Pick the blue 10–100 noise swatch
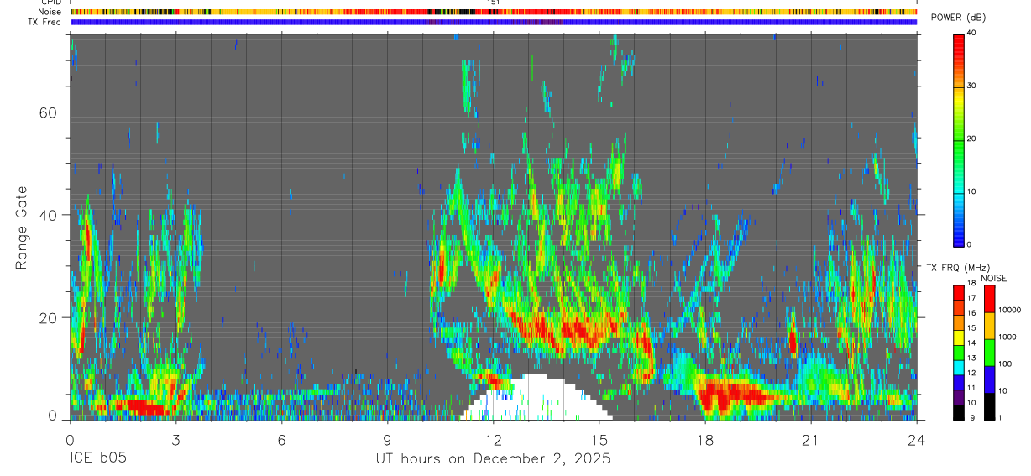1031x476 pixels. pos(990,379)
